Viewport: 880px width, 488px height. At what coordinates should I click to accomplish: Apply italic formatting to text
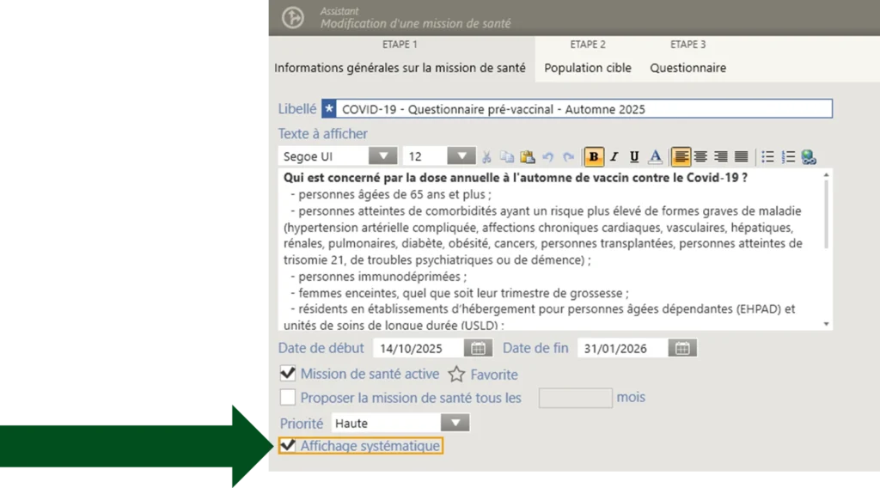point(614,156)
